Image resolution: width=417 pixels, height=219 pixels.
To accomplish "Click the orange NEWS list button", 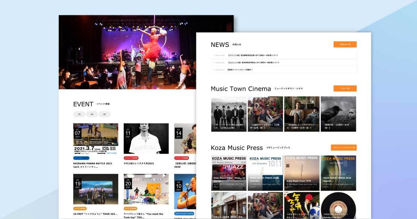I will pyautogui.click(x=345, y=44).
